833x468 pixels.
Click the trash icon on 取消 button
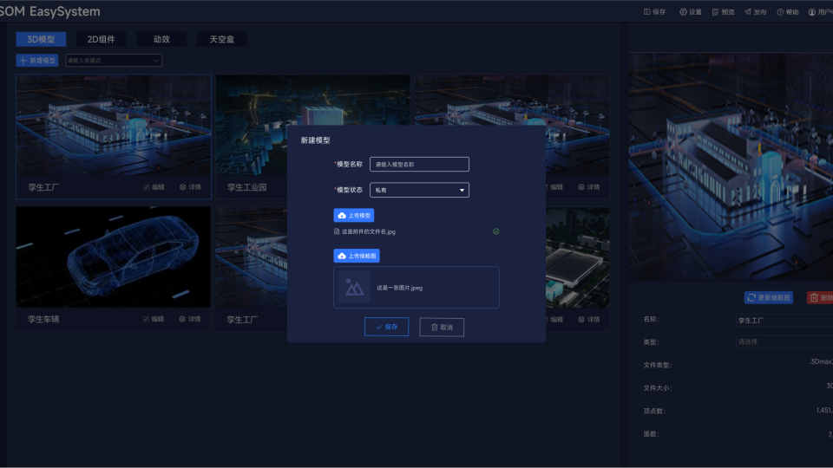point(434,327)
